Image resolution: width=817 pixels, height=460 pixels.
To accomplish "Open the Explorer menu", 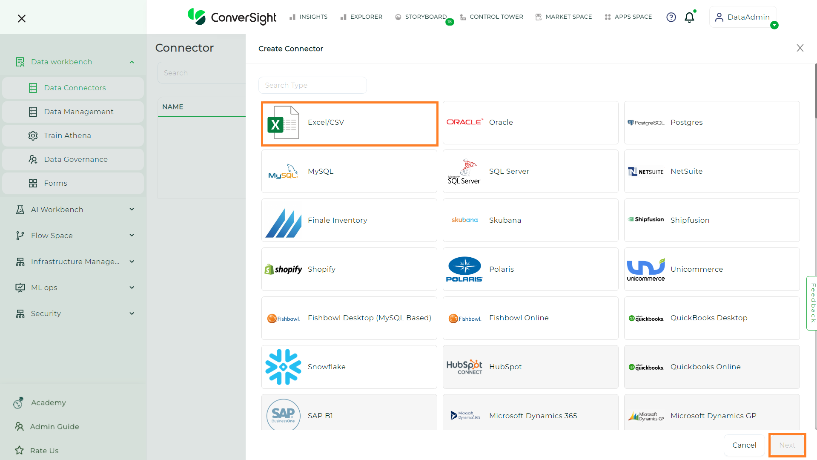I will (x=361, y=17).
